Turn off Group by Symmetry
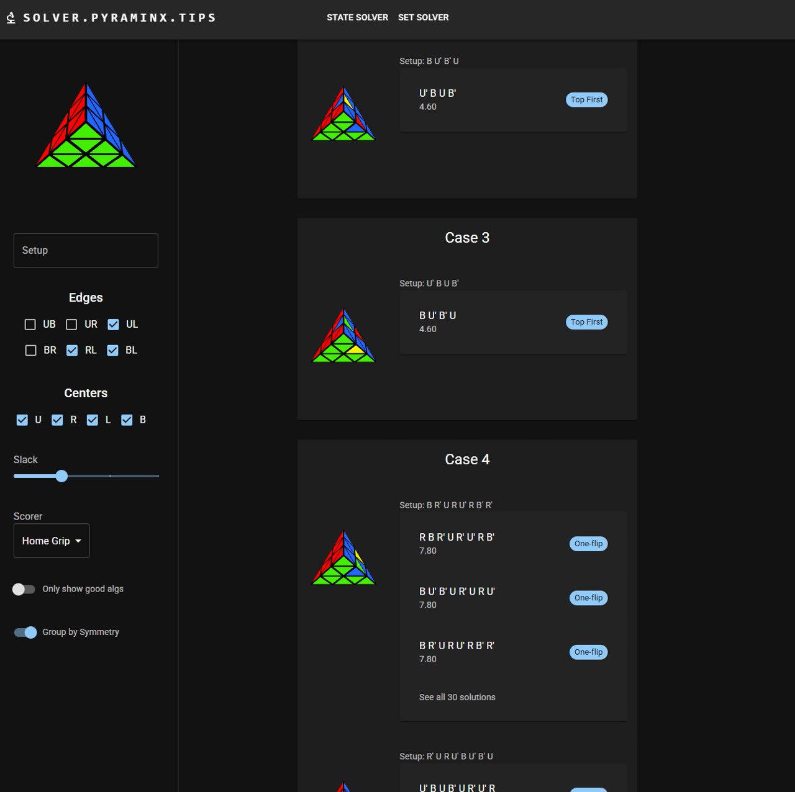The image size is (795, 792). pyautogui.click(x=25, y=632)
